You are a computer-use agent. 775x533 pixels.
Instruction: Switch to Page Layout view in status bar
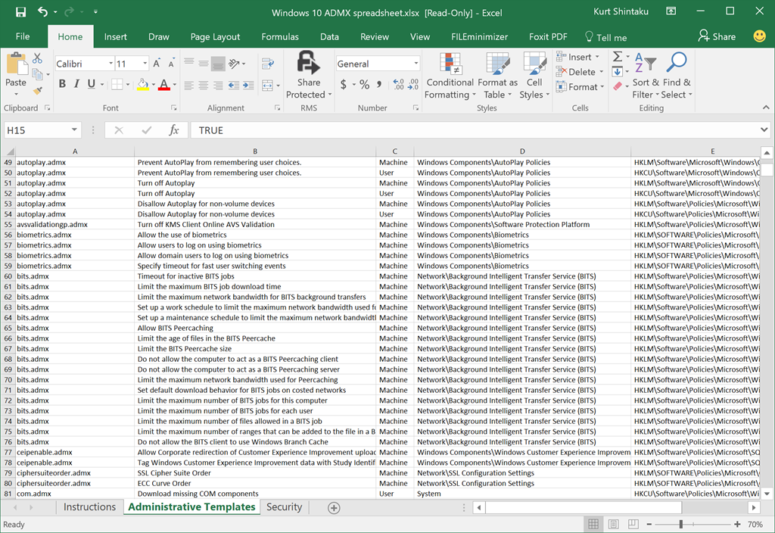[614, 524]
